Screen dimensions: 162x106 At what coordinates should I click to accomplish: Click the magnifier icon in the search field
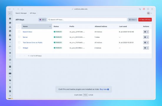pos(49,19)
